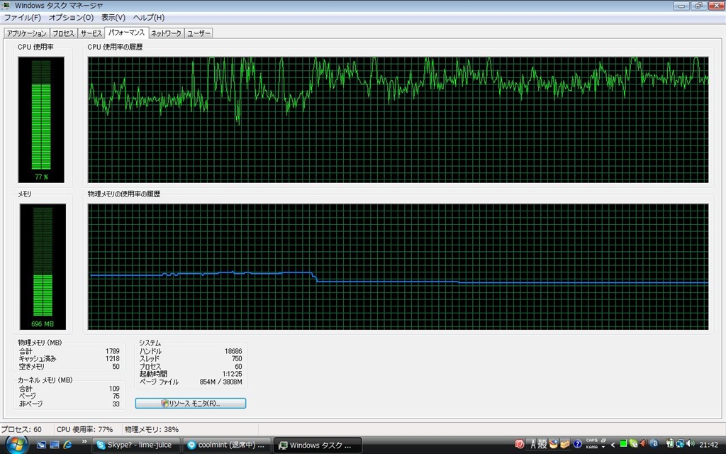Click power battery tray icon
This screenshot has width=726, height=454.
click(x=670, y=443)
